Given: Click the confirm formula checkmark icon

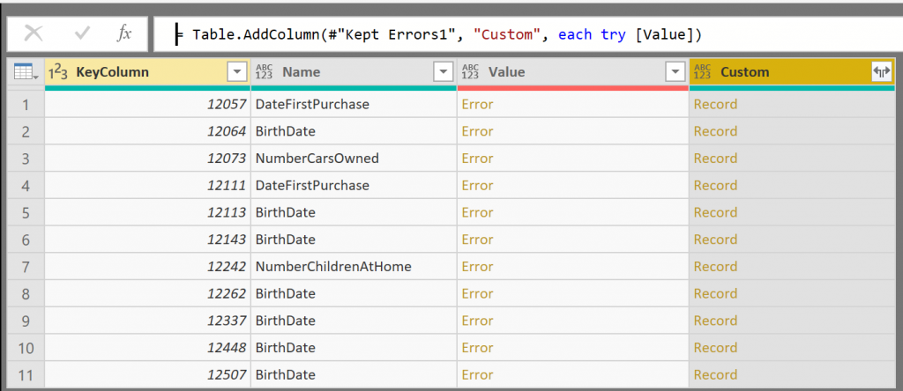Looking at the screenshot, I should [x=82, y=33].
